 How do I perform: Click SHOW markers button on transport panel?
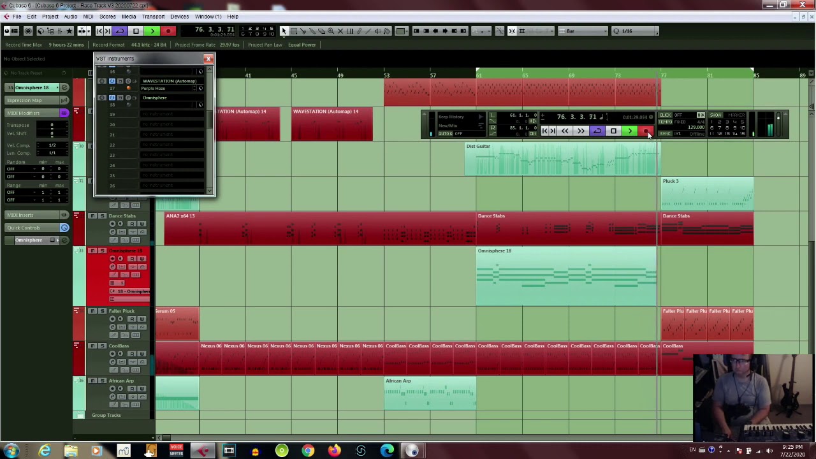(x=715, y=115)
